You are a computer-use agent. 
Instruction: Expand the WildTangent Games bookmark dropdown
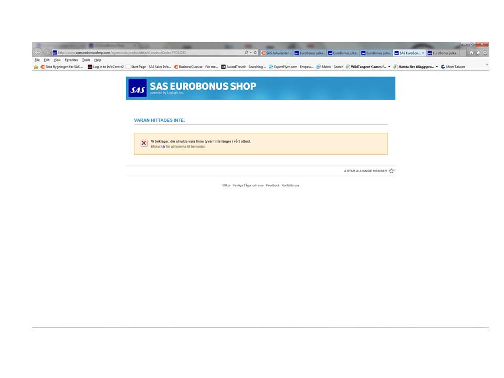389,67
